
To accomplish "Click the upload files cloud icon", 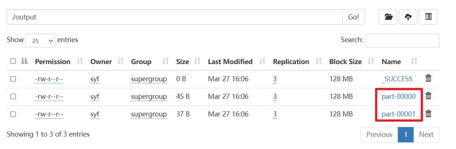I will 408,17.
